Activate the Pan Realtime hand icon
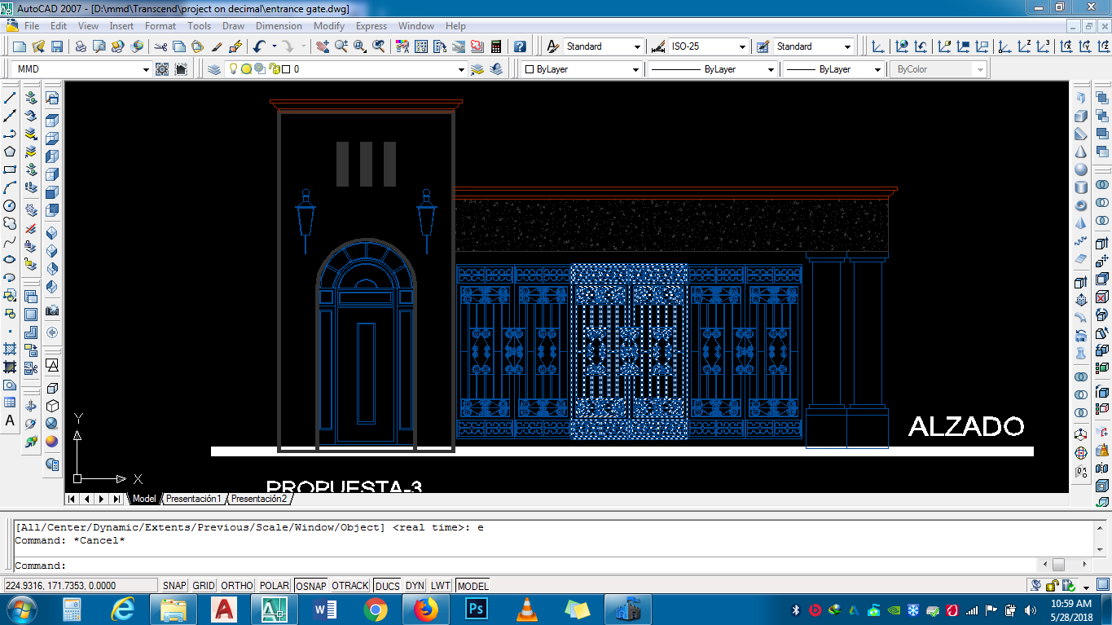 point(323,46)
